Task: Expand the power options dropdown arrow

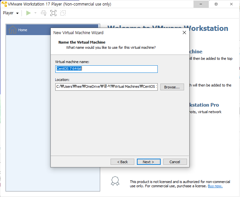Action: coord(35,13)
